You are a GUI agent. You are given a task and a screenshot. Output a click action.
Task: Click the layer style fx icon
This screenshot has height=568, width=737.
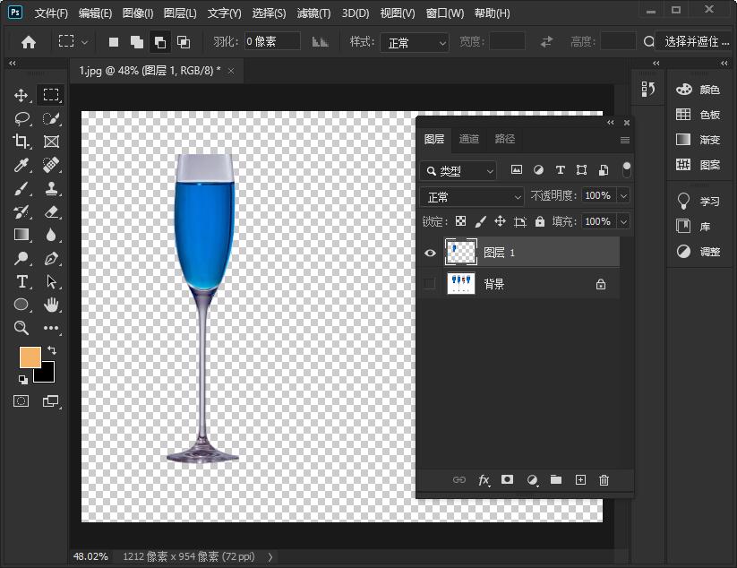(x=484, y=480)
